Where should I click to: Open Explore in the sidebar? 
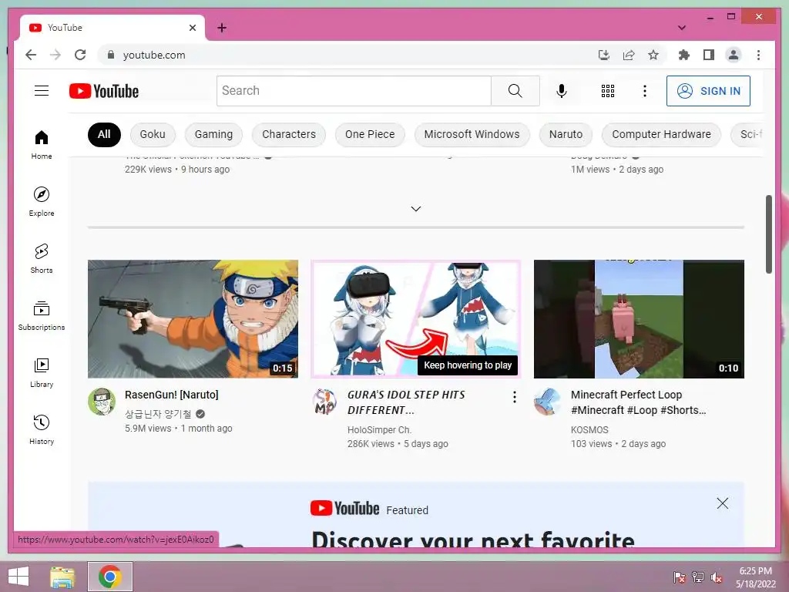42,202
